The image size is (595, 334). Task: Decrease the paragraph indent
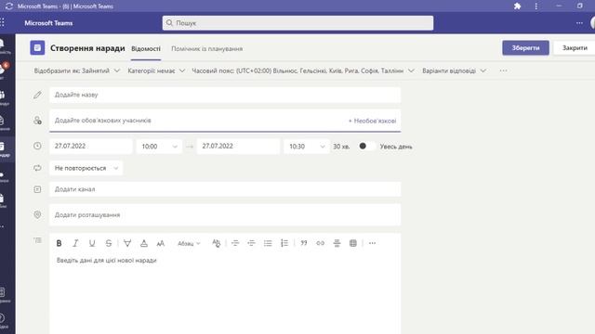click(235, 243)
